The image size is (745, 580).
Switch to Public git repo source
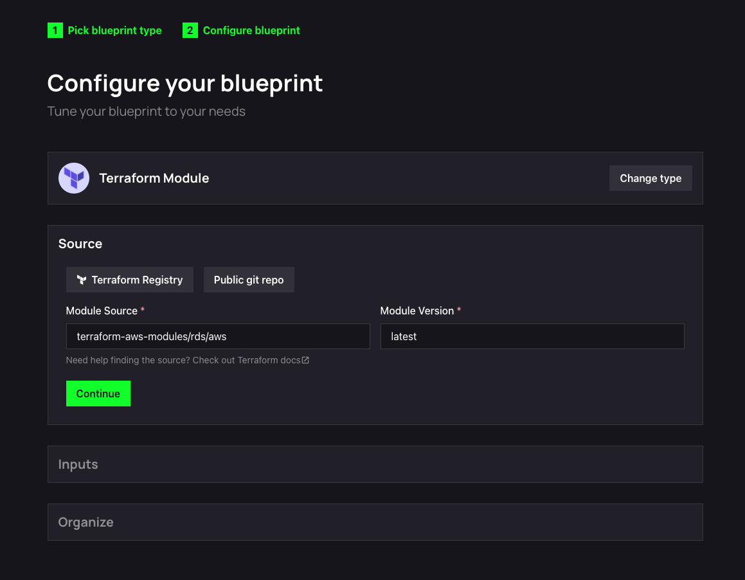click(x=249, y=280)
